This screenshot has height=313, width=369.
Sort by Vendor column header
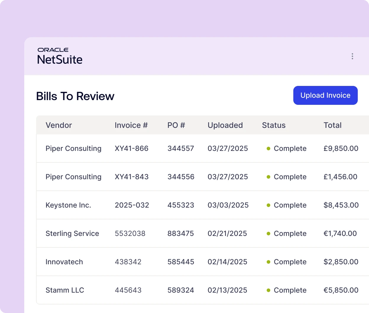tap(59, 125)
